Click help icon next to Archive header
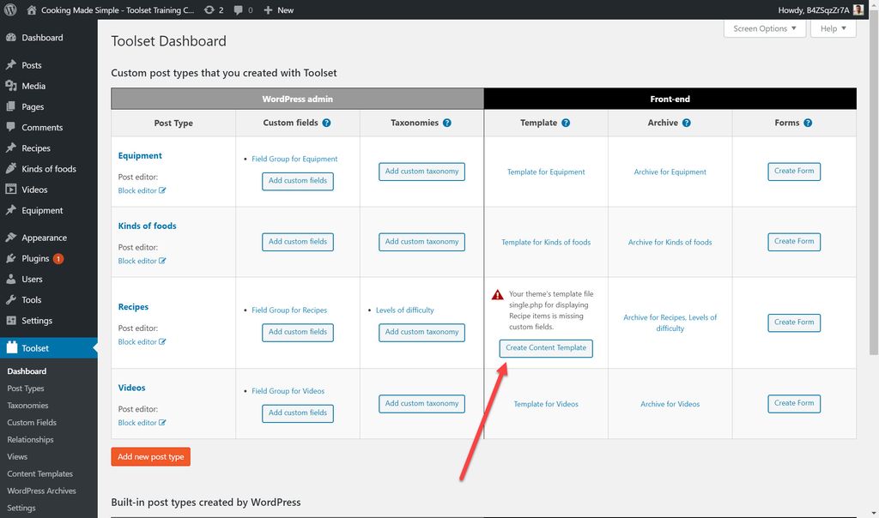This screenshot has height=518, width=879. coord(686,123)
